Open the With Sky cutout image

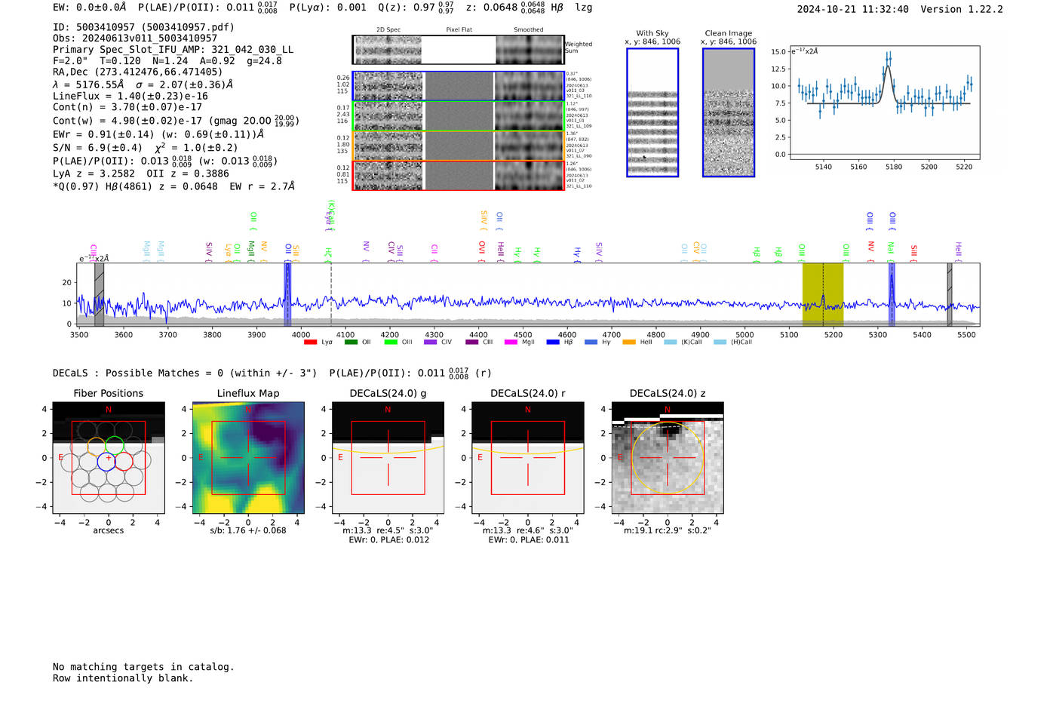click(x=652, y=112)
